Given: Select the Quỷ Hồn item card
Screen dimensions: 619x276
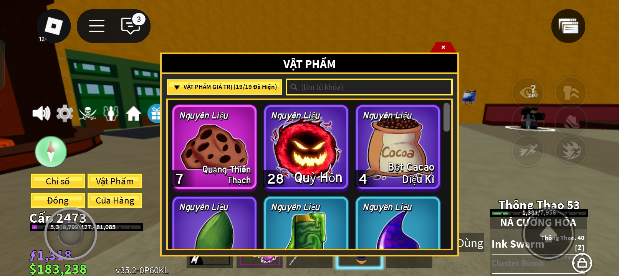Looking at the screenshot, I should pos(306,147).
